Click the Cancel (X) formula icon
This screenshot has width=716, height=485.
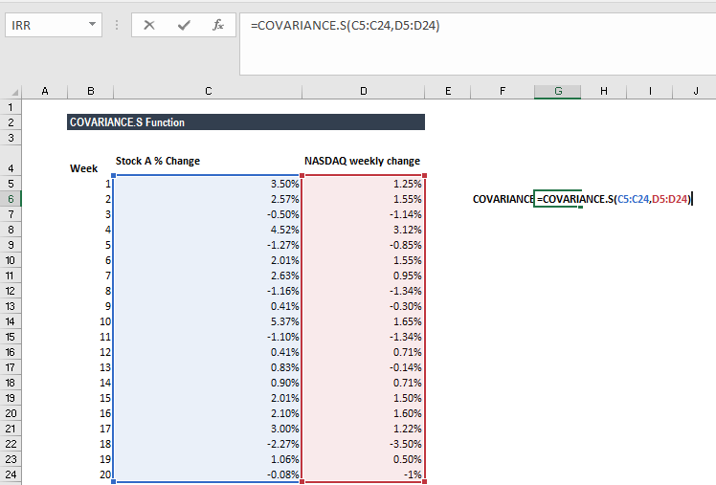(149, 25)
